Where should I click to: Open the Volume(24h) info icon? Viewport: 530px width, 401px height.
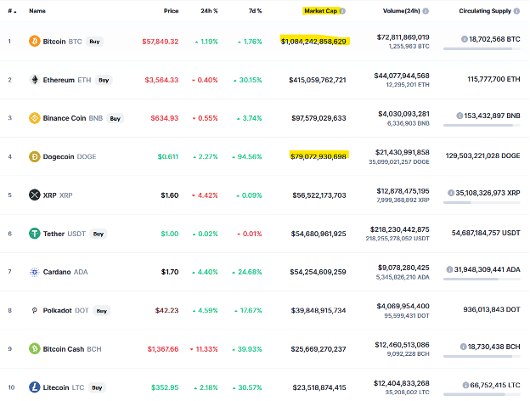coord(426,11)
